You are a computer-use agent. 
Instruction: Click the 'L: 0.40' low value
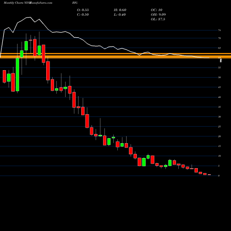pos(120,15)
